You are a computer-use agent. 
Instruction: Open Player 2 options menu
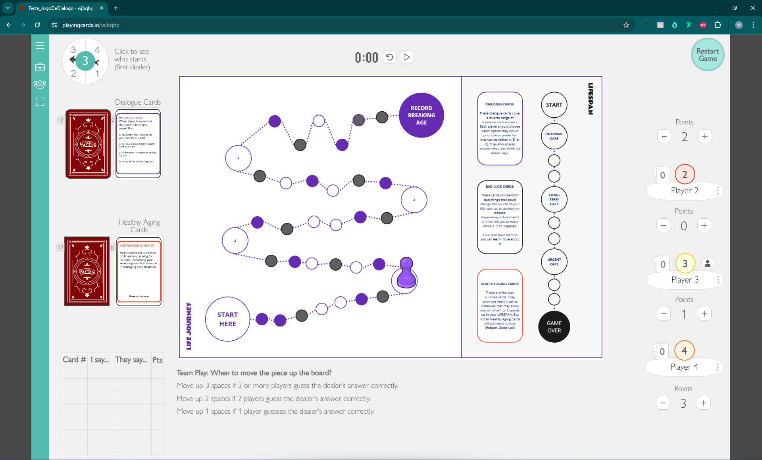coord(718,191)
